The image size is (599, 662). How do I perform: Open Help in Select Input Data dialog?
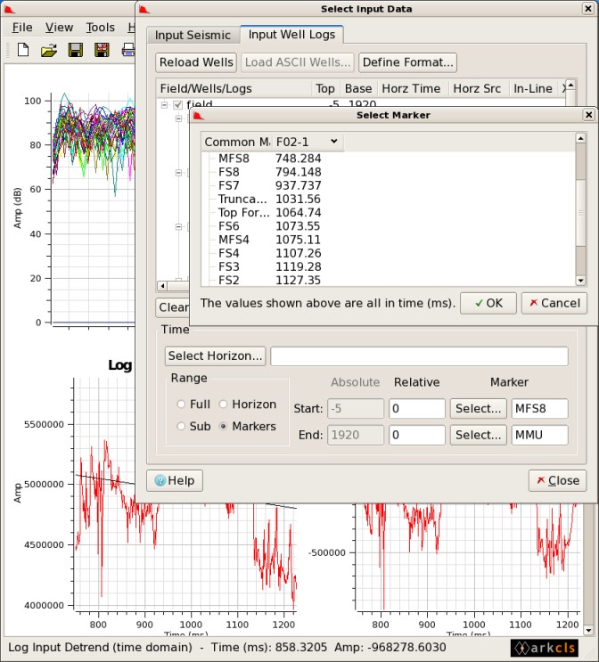tap(175, 480)
